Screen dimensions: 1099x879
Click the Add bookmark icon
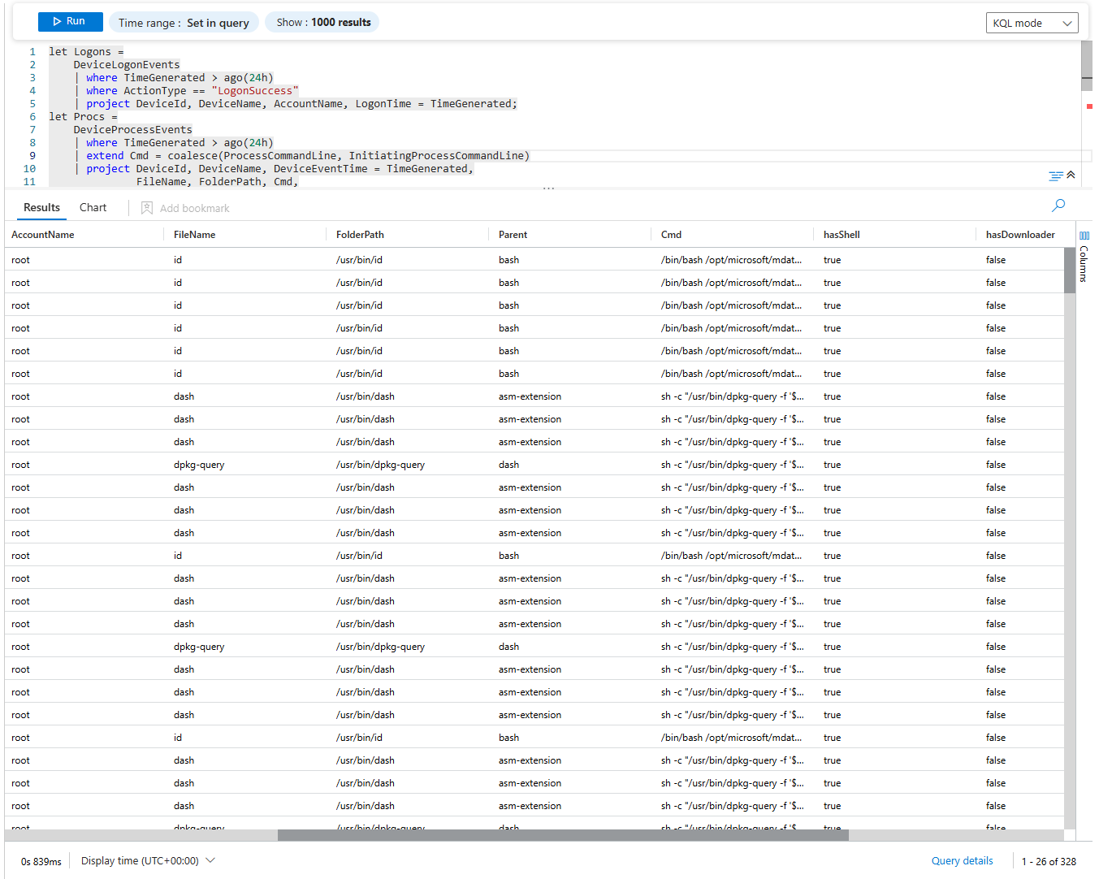click(147, 208)
